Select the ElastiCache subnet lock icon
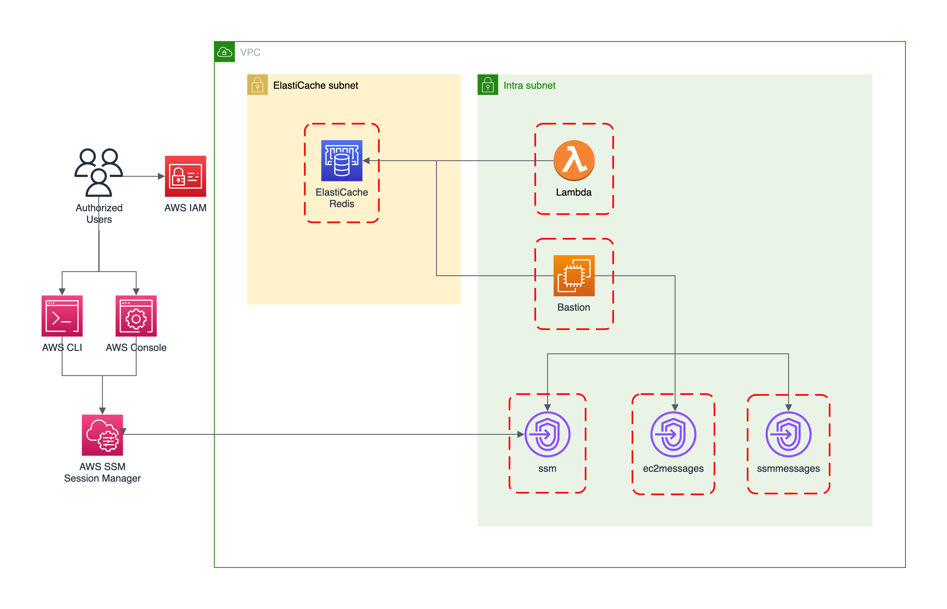 [x=257, y=85]
